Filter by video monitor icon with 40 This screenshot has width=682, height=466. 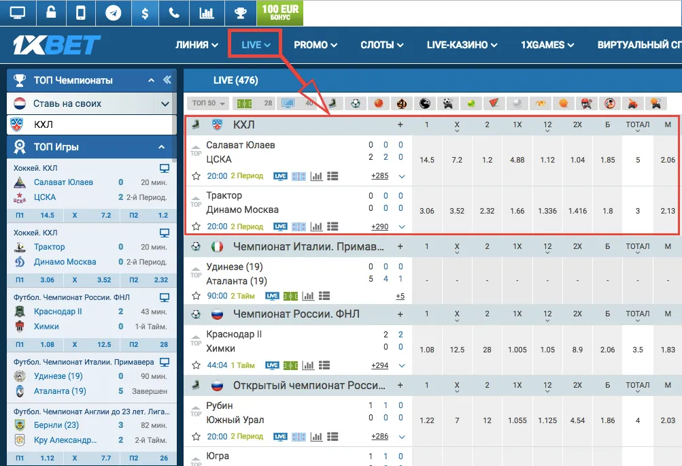coord(298,103)
